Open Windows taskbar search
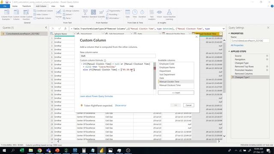 13,150
